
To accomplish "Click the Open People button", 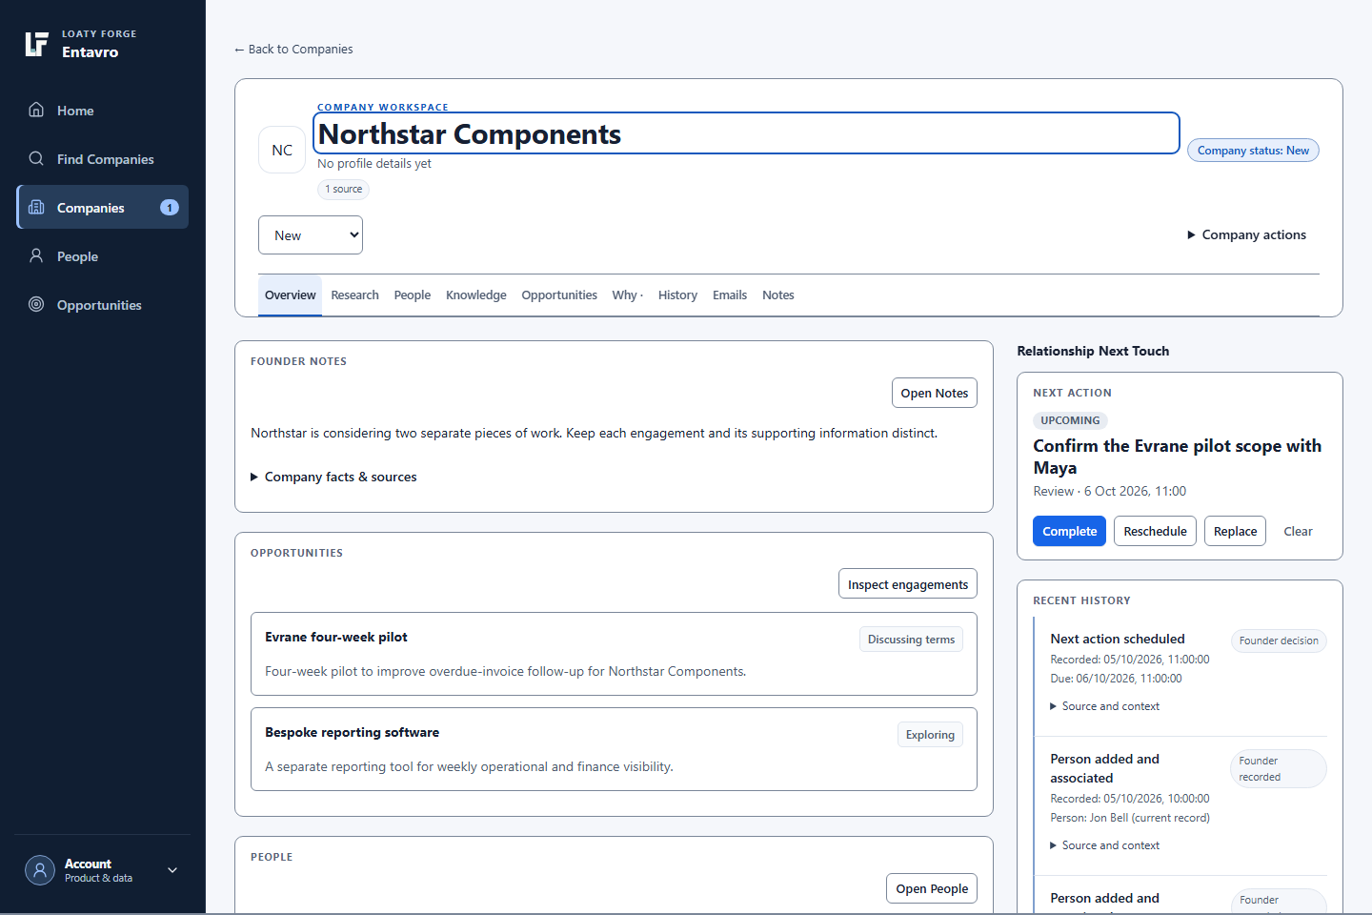I will [932, 888].
